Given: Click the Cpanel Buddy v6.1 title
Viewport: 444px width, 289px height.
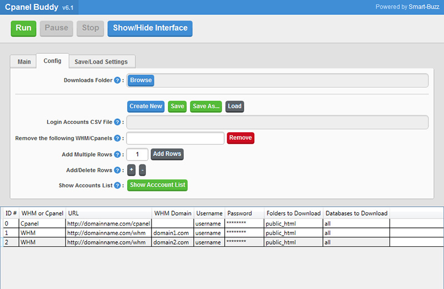Looking at the screenshot, I should 39,7.
